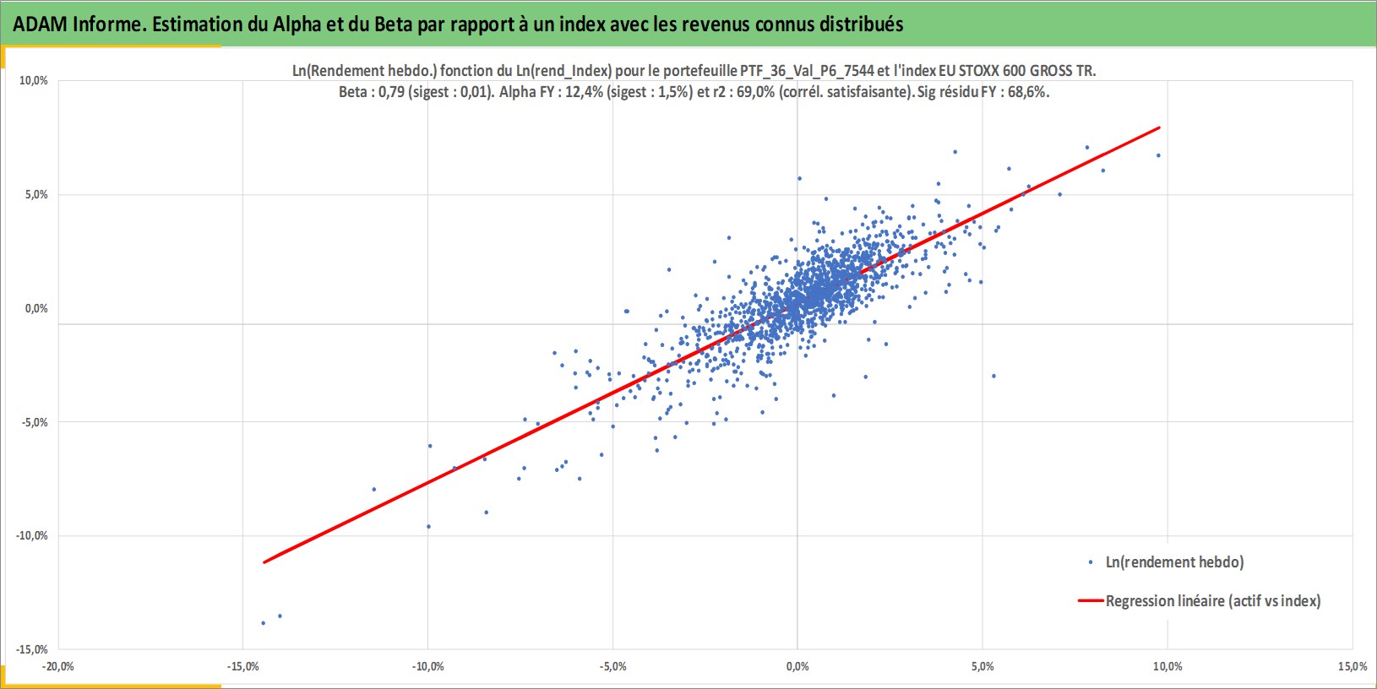Click the y-axis label '0,0%'
Image resolution: width=1377 pixels, height=689 pixels.
pos(36,309)
